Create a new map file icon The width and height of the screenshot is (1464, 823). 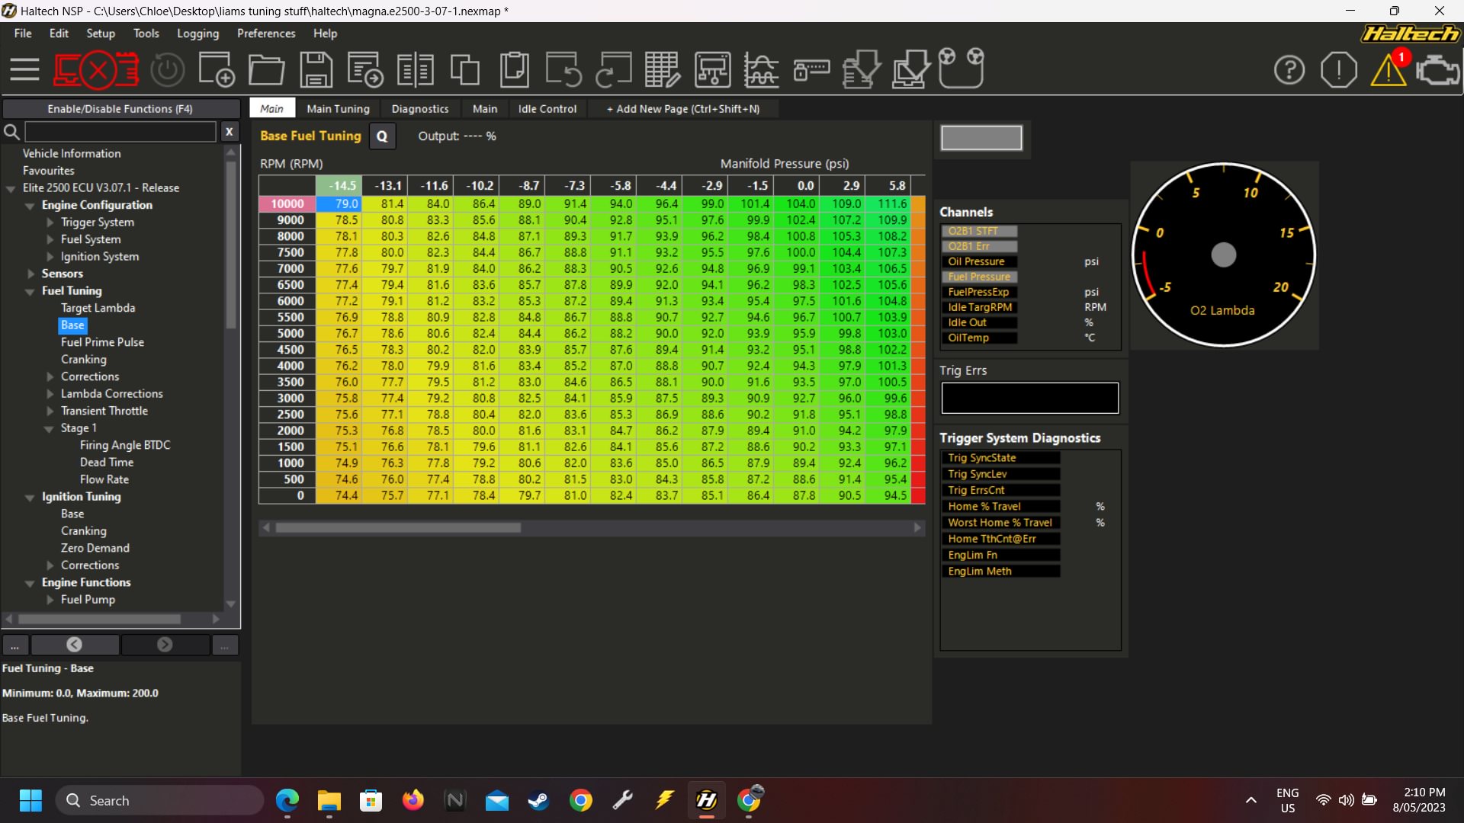point(216,70)
